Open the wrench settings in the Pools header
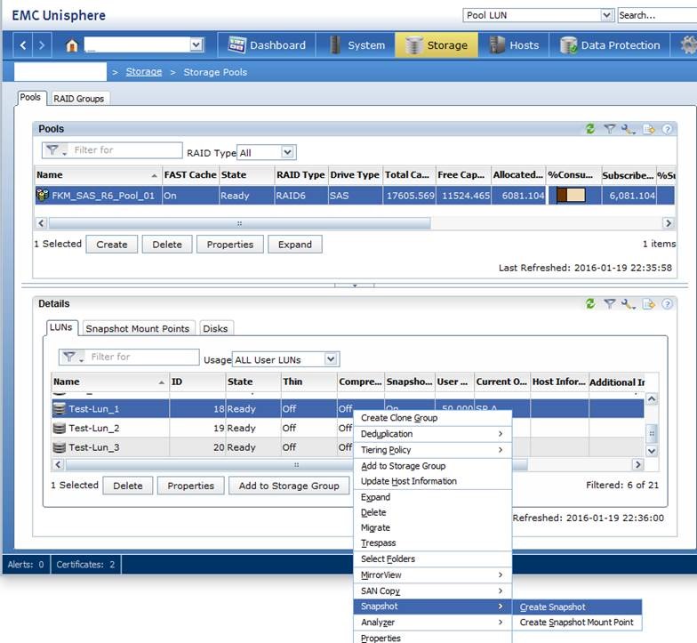Image resolution: width=697 pixels, height=643 pixels. coord(628,129)
